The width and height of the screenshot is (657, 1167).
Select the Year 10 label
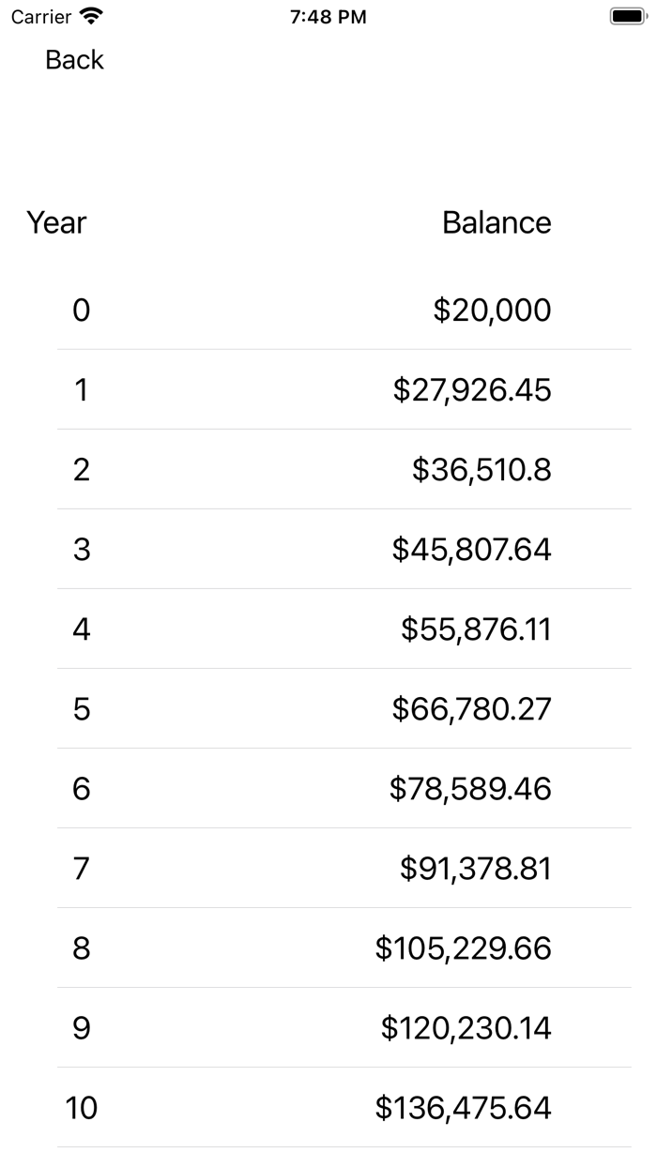[82, 1107]
